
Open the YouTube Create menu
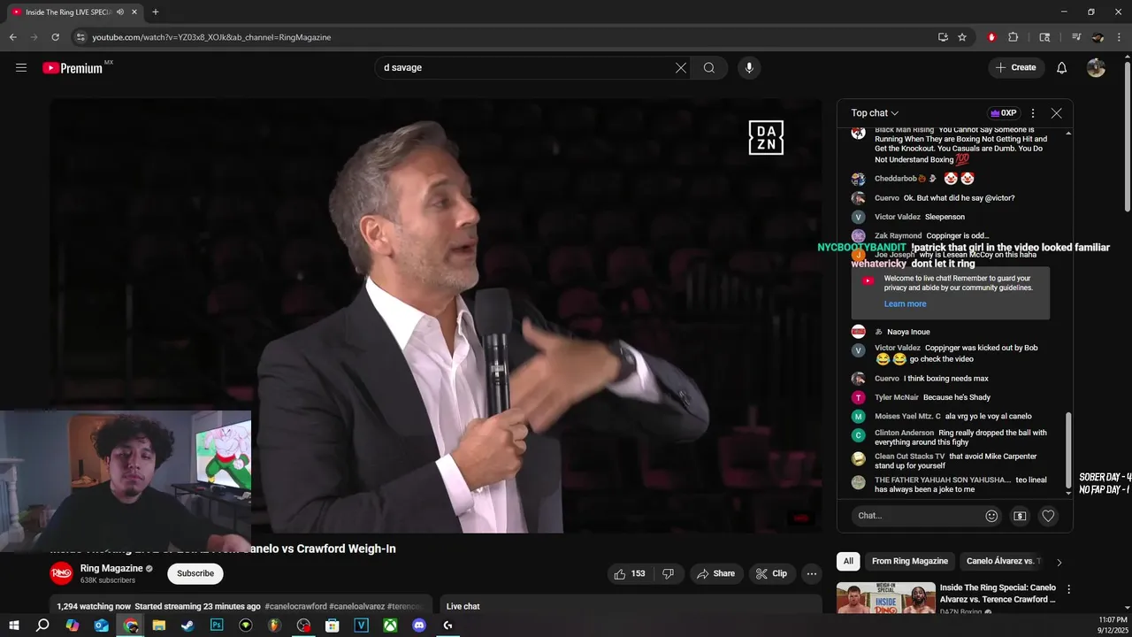[1016, 67]
